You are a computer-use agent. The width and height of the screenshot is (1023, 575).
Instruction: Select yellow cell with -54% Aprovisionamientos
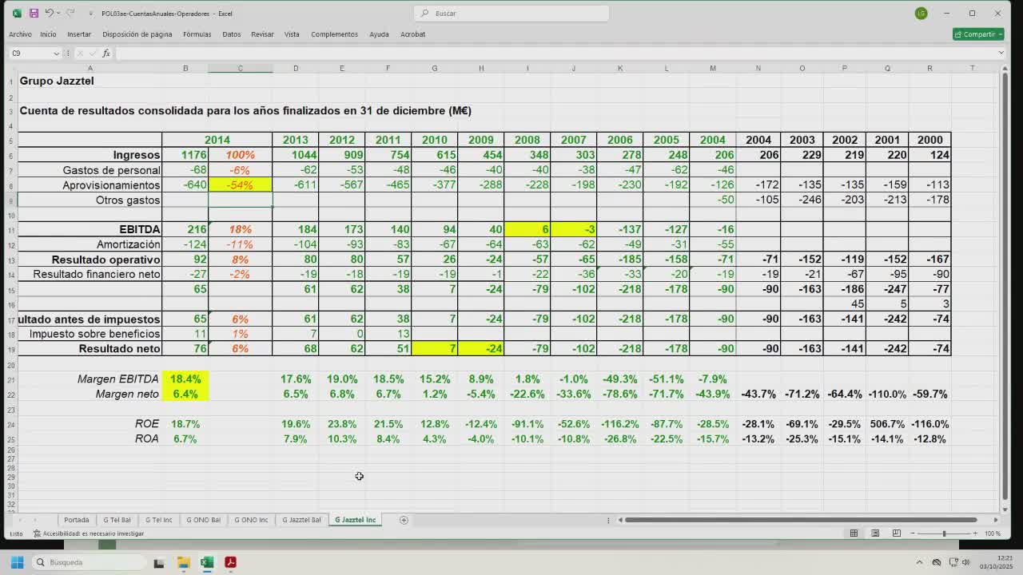pos(240,185)
